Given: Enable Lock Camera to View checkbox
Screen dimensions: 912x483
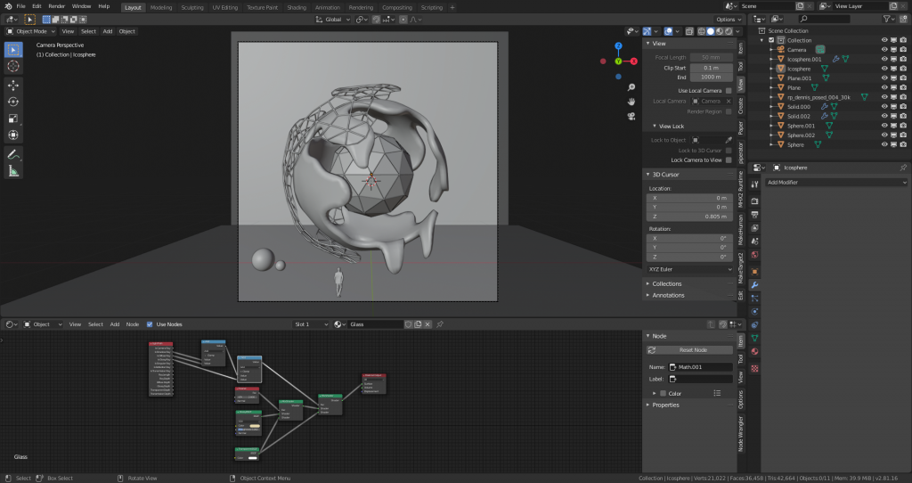Looking at the screenshot, I should click(x=729, y=160).
